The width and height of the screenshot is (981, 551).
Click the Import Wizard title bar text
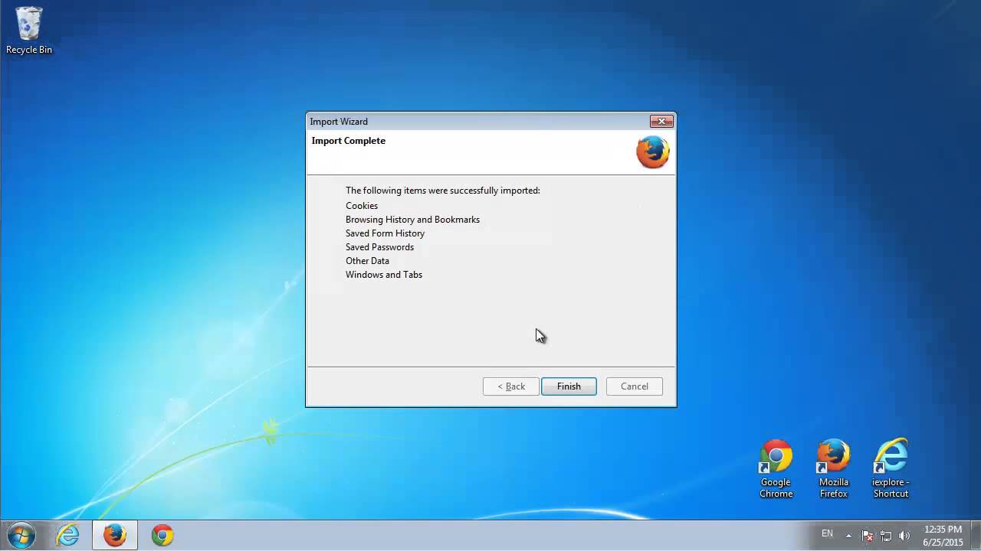pos(339,122)
